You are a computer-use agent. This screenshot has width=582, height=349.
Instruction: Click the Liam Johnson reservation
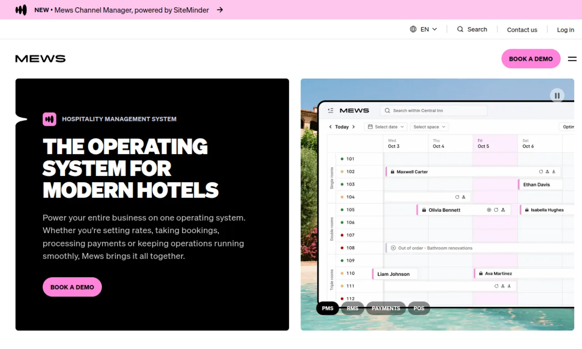point(395,274)
